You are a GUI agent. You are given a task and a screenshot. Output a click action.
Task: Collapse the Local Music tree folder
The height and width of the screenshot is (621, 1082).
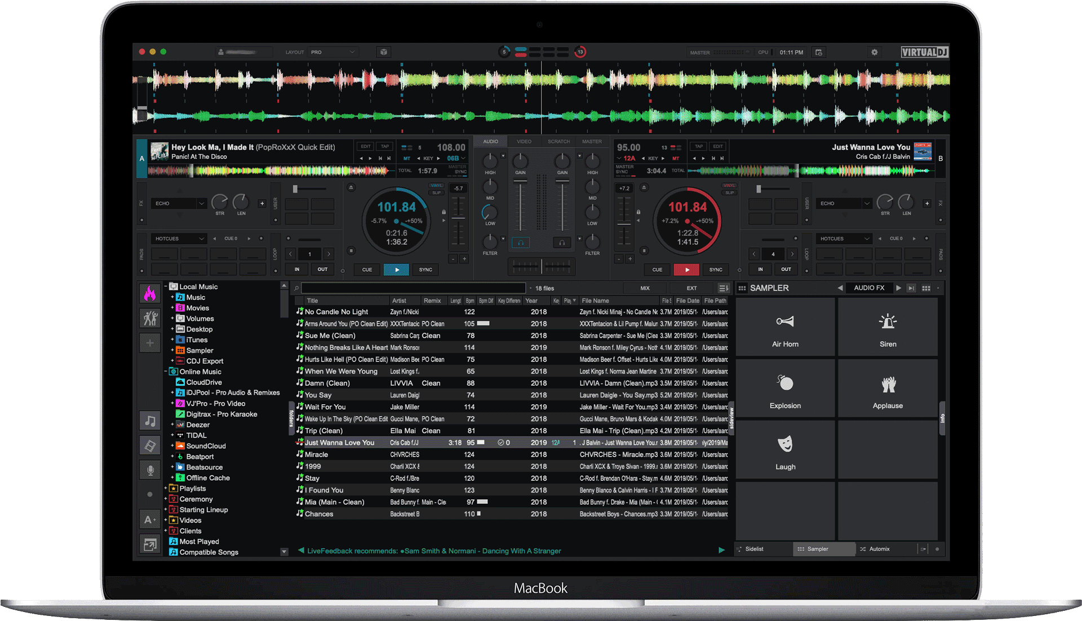coord(166,287)
